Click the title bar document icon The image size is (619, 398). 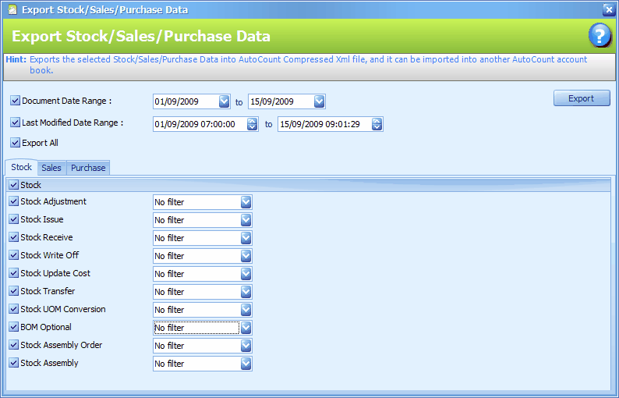[x=12, y=9]
